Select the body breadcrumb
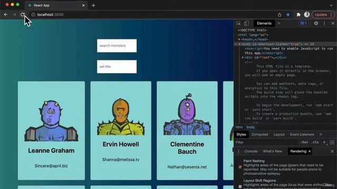Image resolution: width=337 pixels, height=189 pixels. point(251,127)
